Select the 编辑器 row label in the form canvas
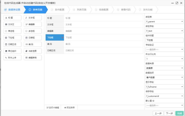This screenshot has width=185, height=116. 55,31
